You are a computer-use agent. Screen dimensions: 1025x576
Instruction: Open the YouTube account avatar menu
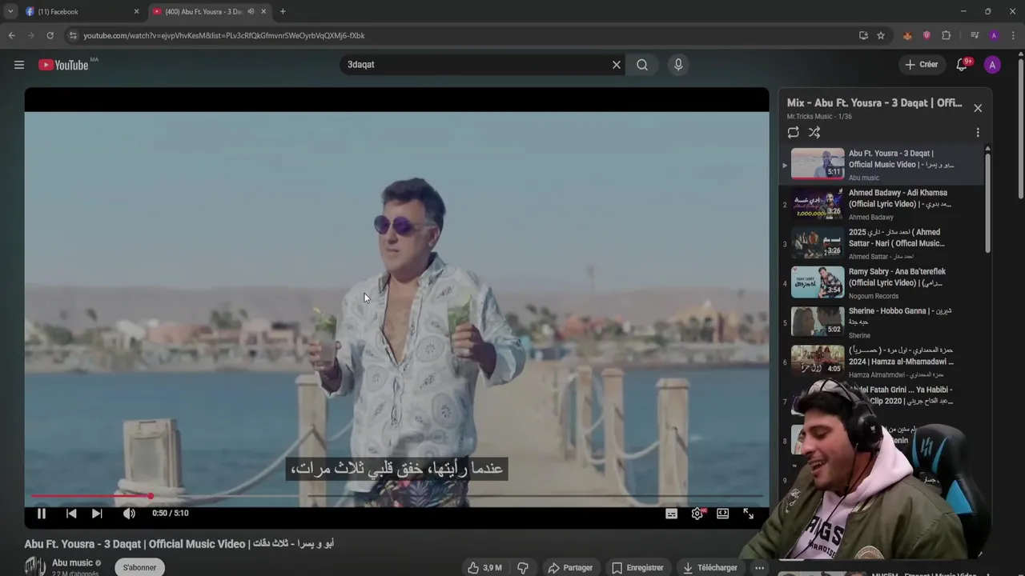pyautogui.click(x=992, y=65)
